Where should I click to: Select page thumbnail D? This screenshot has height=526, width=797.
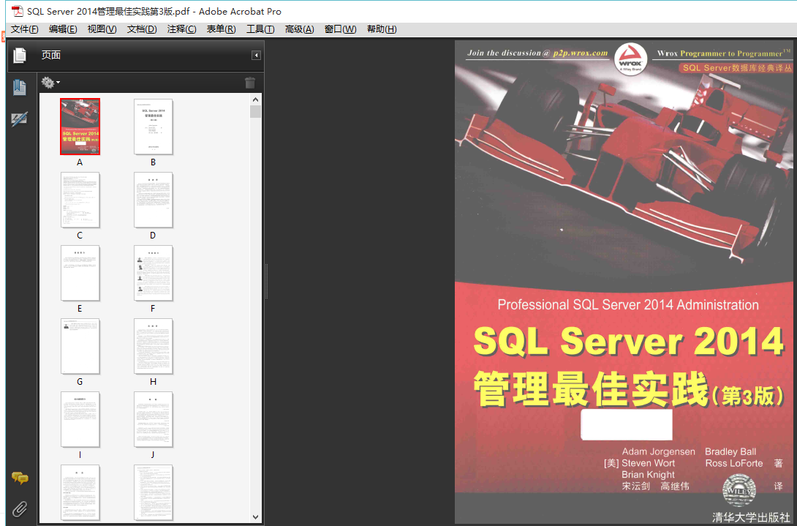click(x=153, y=200)
